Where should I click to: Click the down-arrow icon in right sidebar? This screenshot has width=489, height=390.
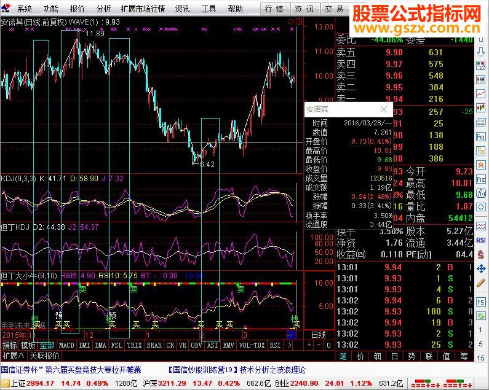click(x=480, y=52)
